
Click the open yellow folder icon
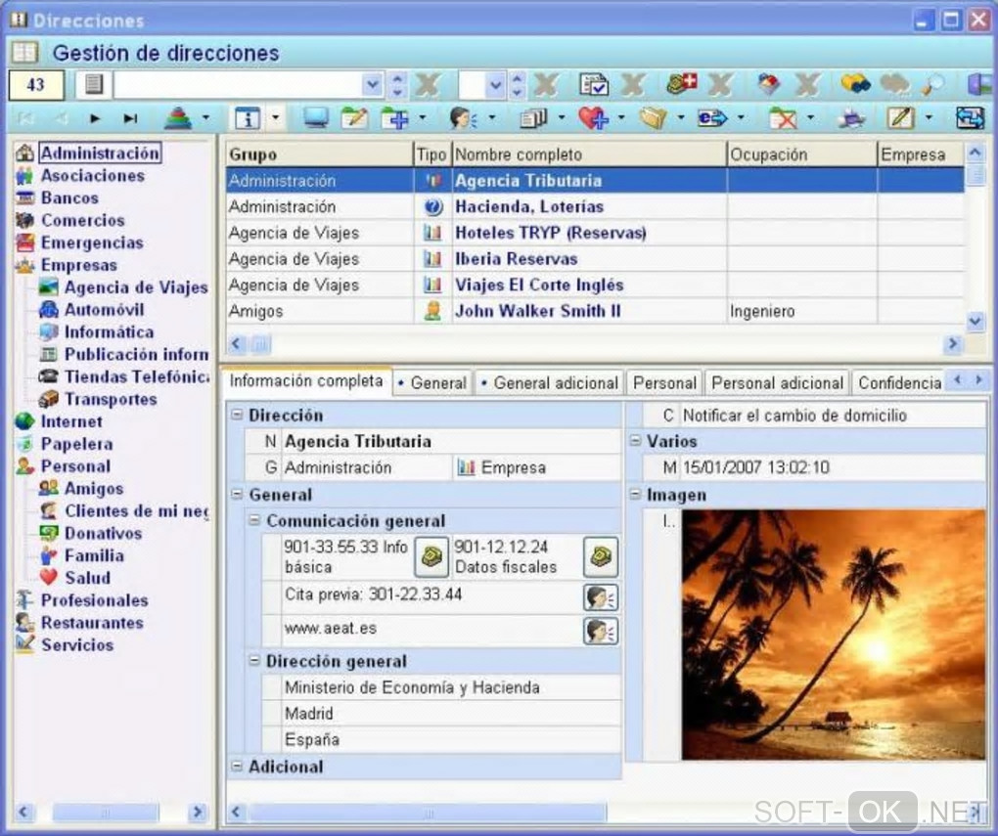pos(653,118)
